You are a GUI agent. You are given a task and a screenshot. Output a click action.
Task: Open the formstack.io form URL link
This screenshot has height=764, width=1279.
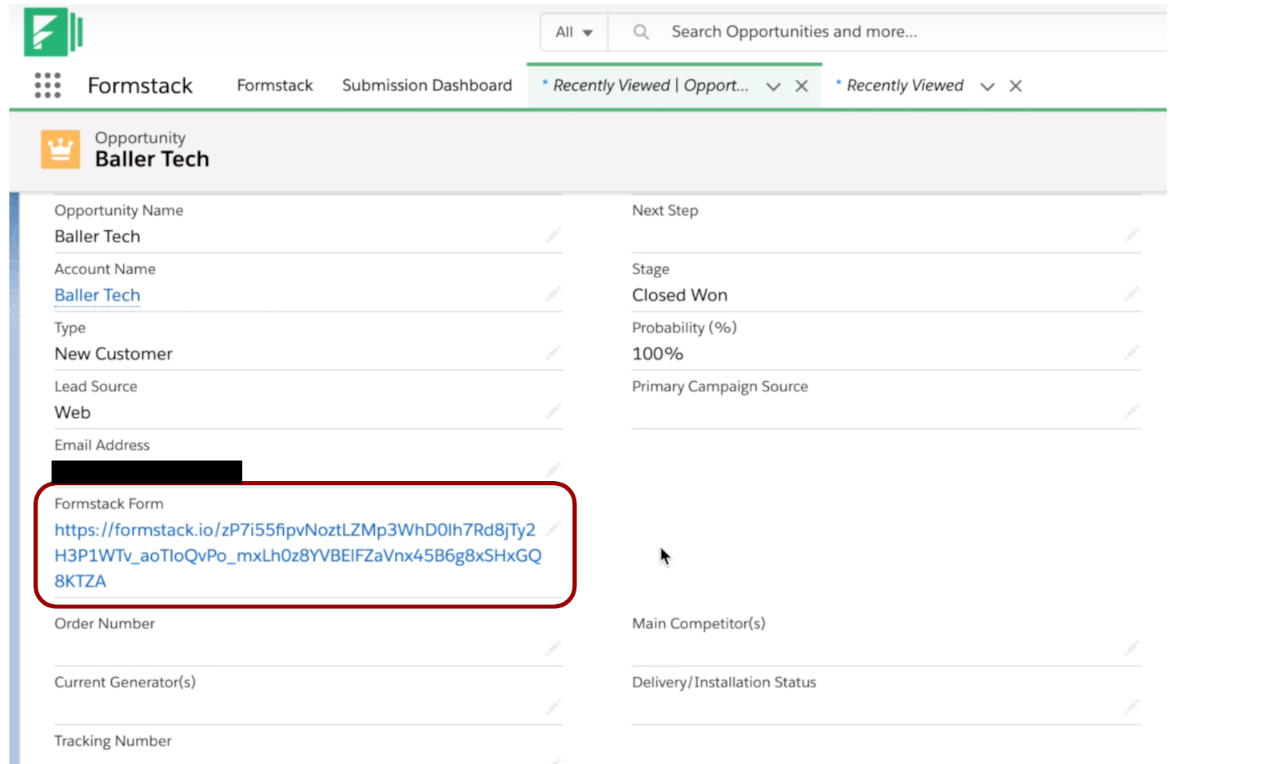coord(297,555)
